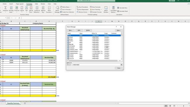Click the Name Manager help question mark
190x107 pixels.
pyautogui.click(x=116, y=27)
